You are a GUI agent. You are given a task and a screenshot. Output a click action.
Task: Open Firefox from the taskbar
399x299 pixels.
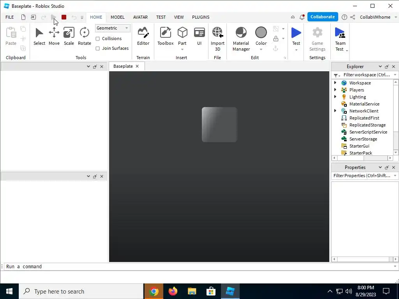pyautogui.click(x=173, y=291)
